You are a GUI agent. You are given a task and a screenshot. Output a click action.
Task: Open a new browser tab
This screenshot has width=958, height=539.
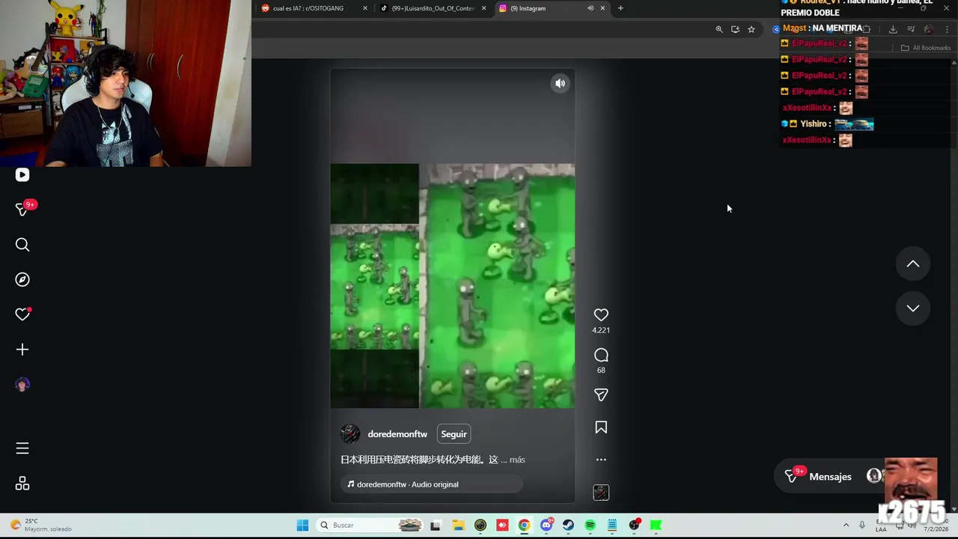point(620,8)
